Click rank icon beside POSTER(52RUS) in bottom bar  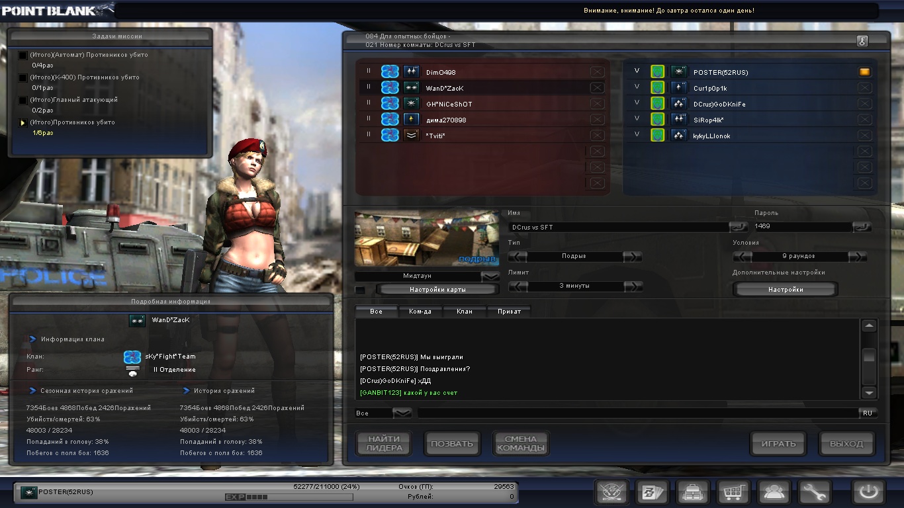(28, 492)
